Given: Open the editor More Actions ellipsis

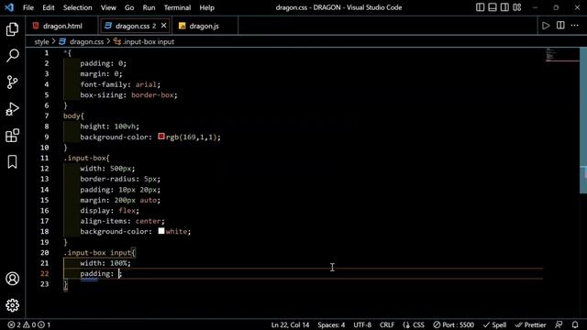Looking at the screenshot, I should pyautogui.click(x=575, y=26).
